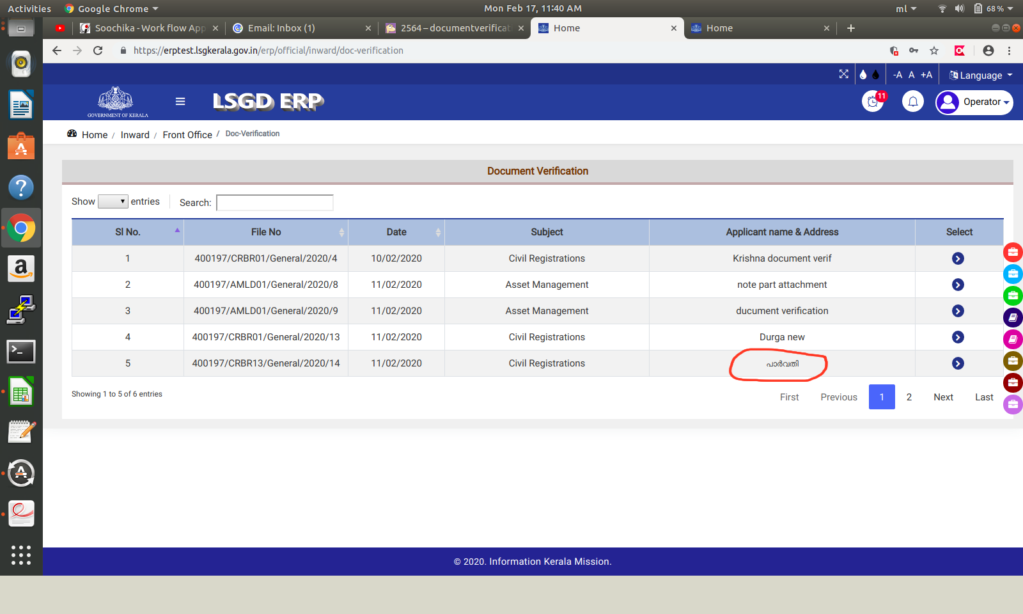Go to Front Office in the breadcrumb
This screenshot has height=614, width=1023.
[x=187, y=135]
